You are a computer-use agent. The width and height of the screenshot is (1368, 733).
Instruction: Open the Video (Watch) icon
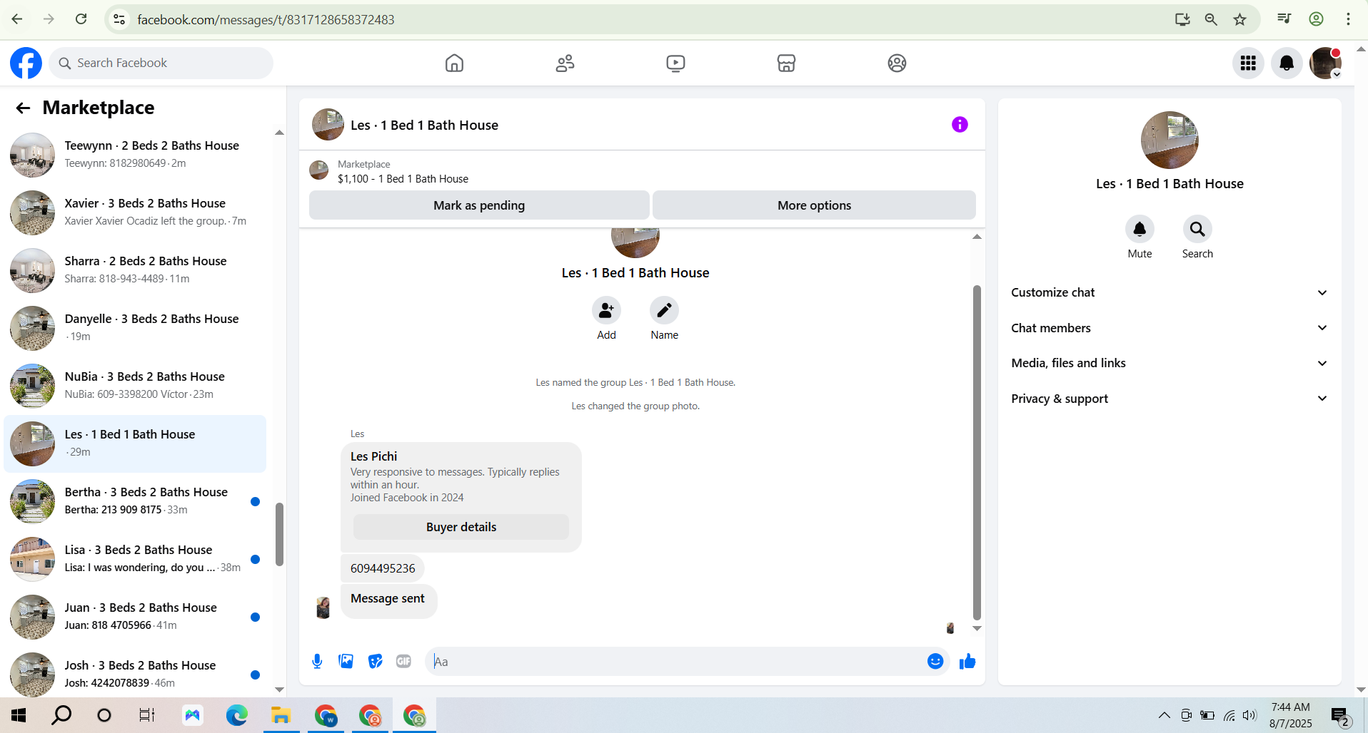(x=675, y=63)
